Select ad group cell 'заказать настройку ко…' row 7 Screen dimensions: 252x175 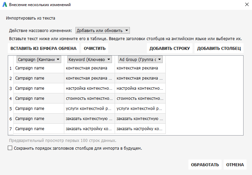tap(140, 129)
